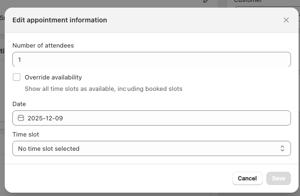Click the calendar icon in Date field
The height and width of the screenshot is (196, 300).
click(x=21, y=118)
